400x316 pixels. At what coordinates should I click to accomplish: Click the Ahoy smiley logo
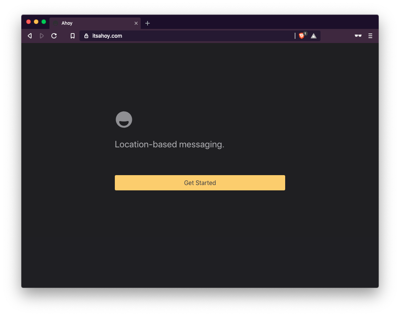(124, 119)
